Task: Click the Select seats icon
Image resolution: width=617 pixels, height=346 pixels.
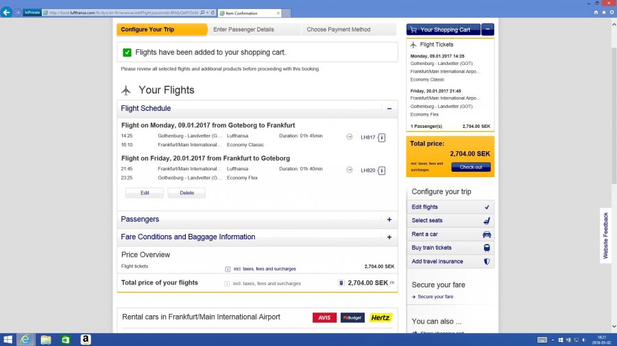Action: tap(487, 221)
